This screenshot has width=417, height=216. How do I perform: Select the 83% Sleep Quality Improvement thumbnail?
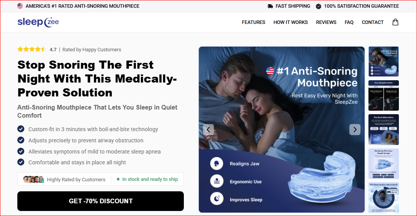pos(383,197)
